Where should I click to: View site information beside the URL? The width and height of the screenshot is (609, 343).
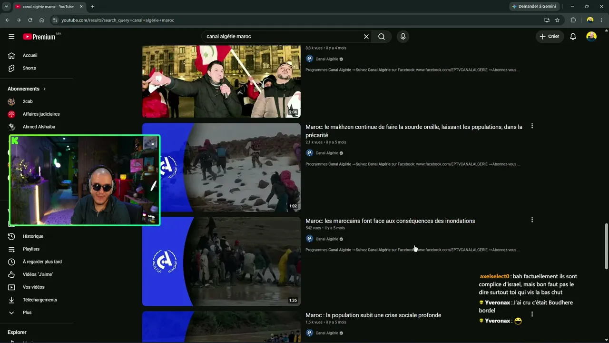[55, 20]
